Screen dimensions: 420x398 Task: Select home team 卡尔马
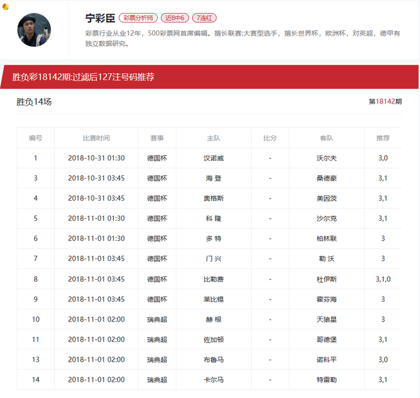click(x=213, y=380)
